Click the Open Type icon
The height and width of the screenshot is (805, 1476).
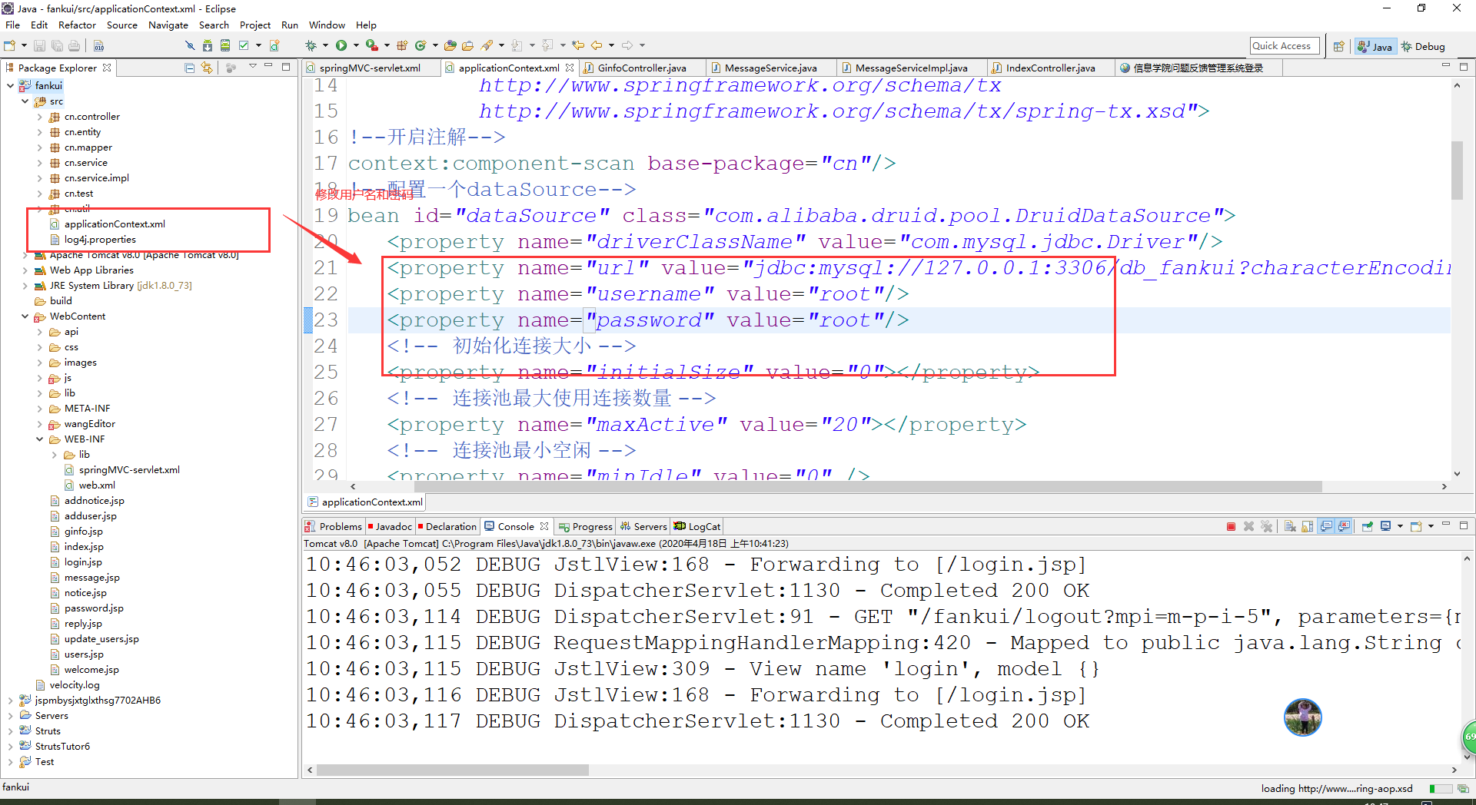click(450, 46)
